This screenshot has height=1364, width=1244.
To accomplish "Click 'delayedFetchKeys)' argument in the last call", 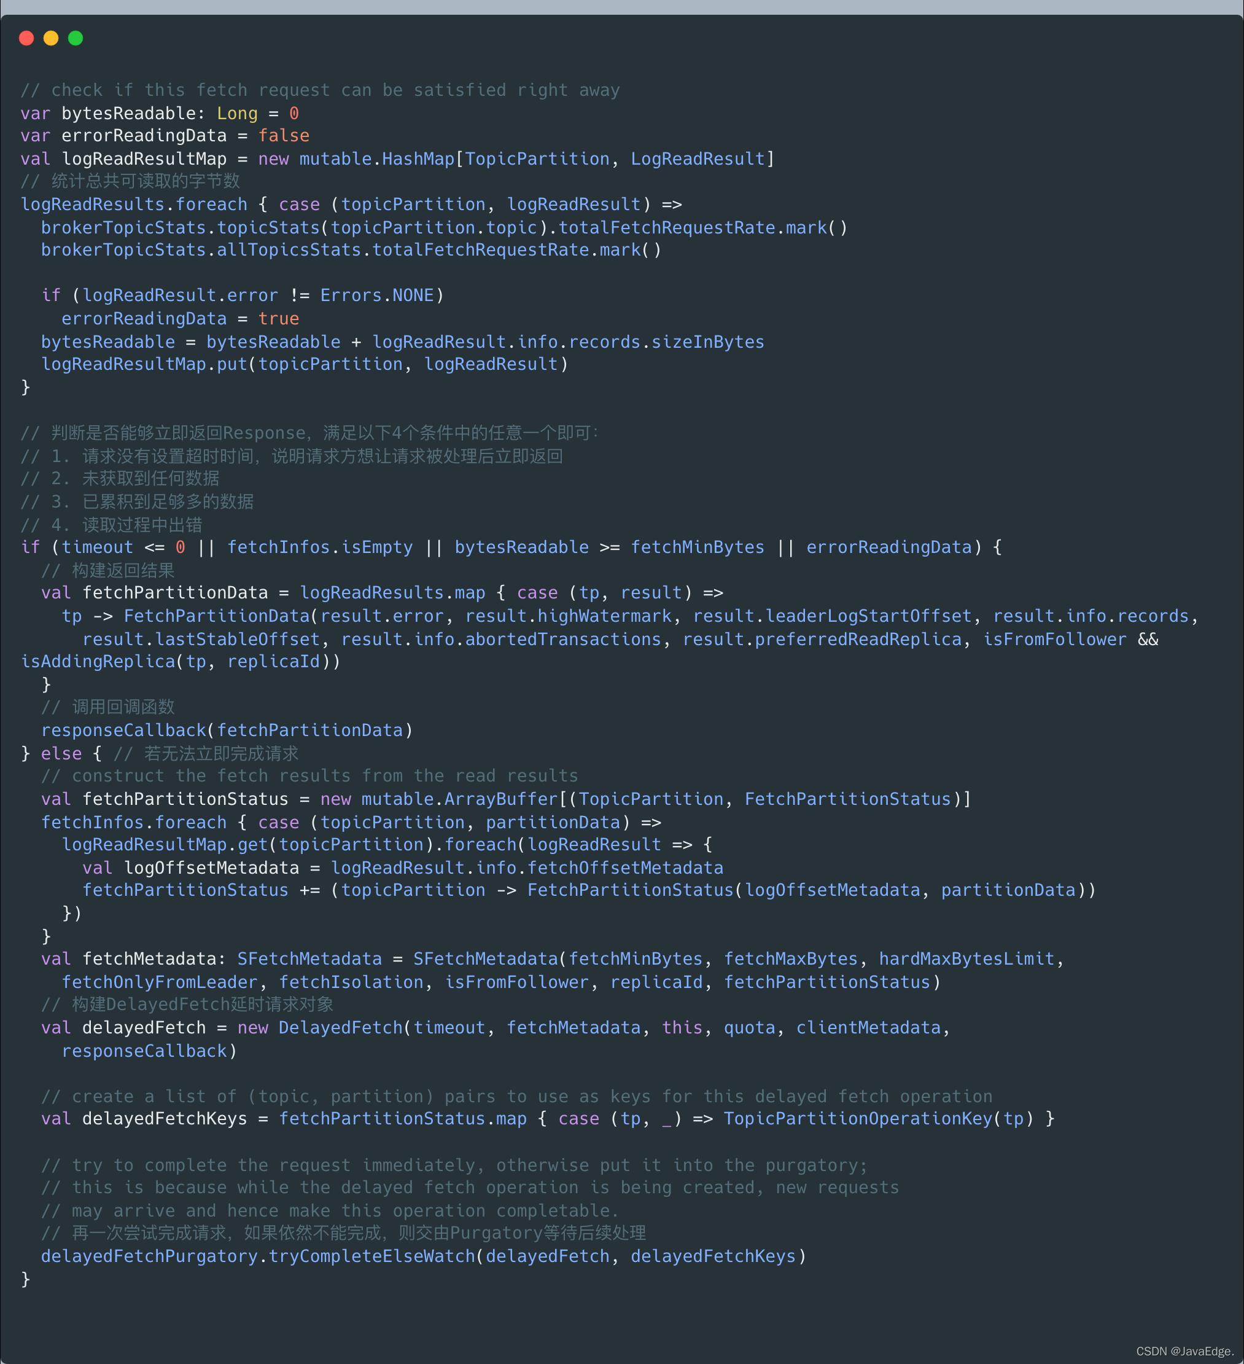I will pyautogui.click(x=718, y=1257).
